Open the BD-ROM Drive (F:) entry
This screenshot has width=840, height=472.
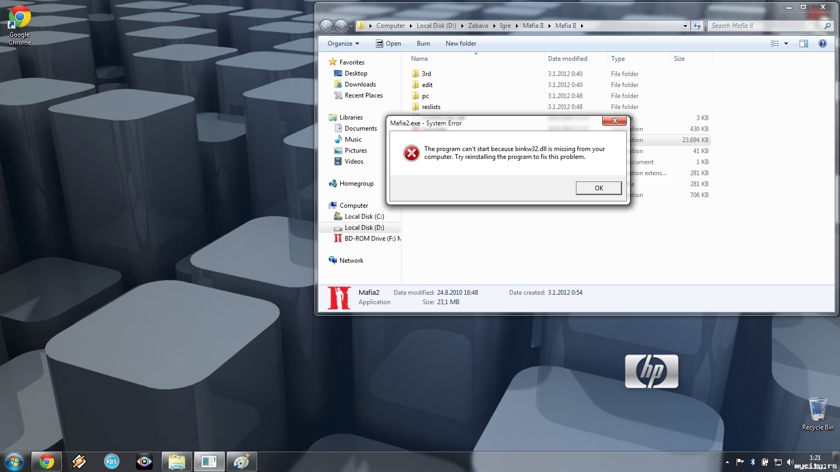[367, 239]
